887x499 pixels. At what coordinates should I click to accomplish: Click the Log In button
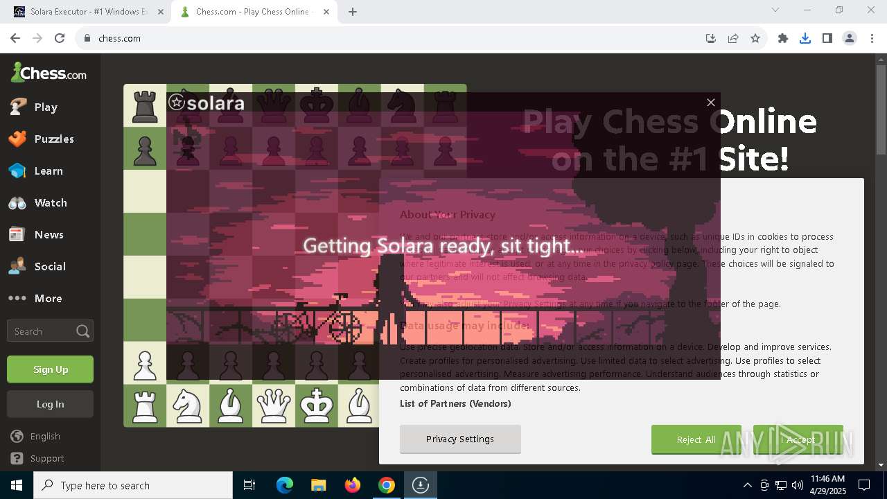[x=50, y=404]
